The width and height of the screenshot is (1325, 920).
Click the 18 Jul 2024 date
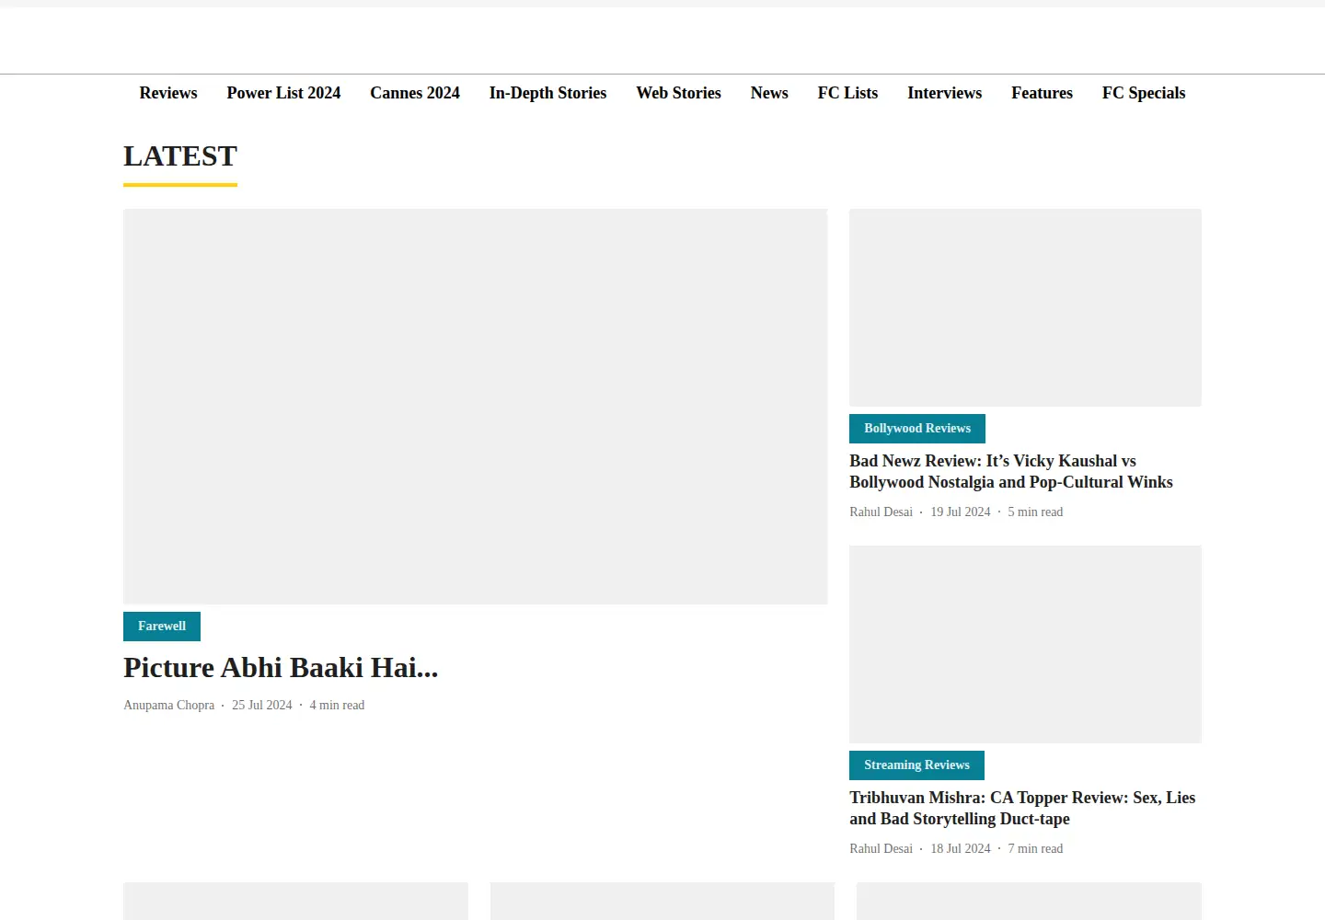[961, 849]
